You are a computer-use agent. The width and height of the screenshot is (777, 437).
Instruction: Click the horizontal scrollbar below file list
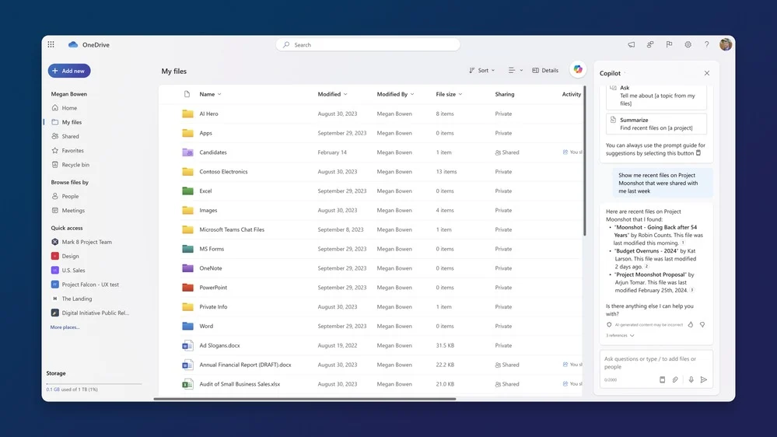[305, 399]
